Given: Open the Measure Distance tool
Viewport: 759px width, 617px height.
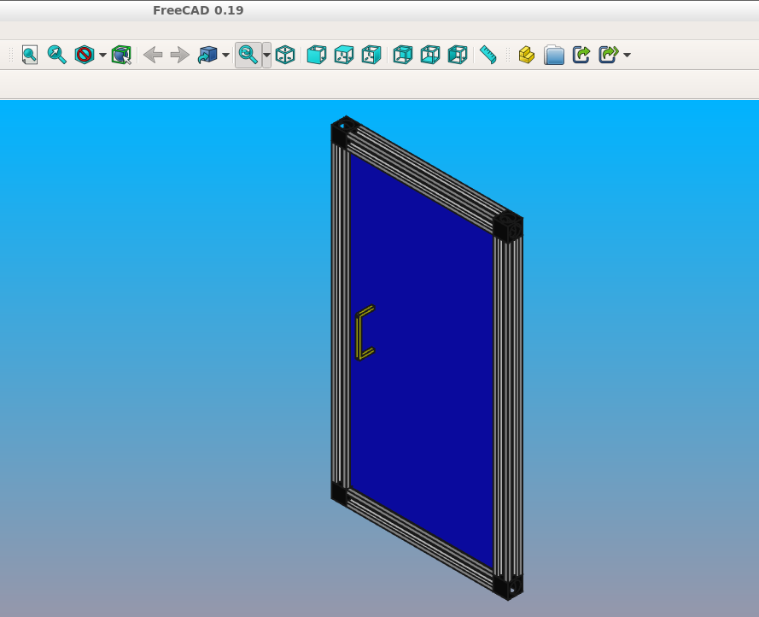Looking at the screenshot, I should [x=489, y=54].
